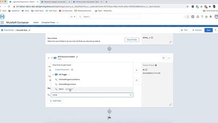
Task: Open the Composer Flows tab
Action: pos(48,23)
